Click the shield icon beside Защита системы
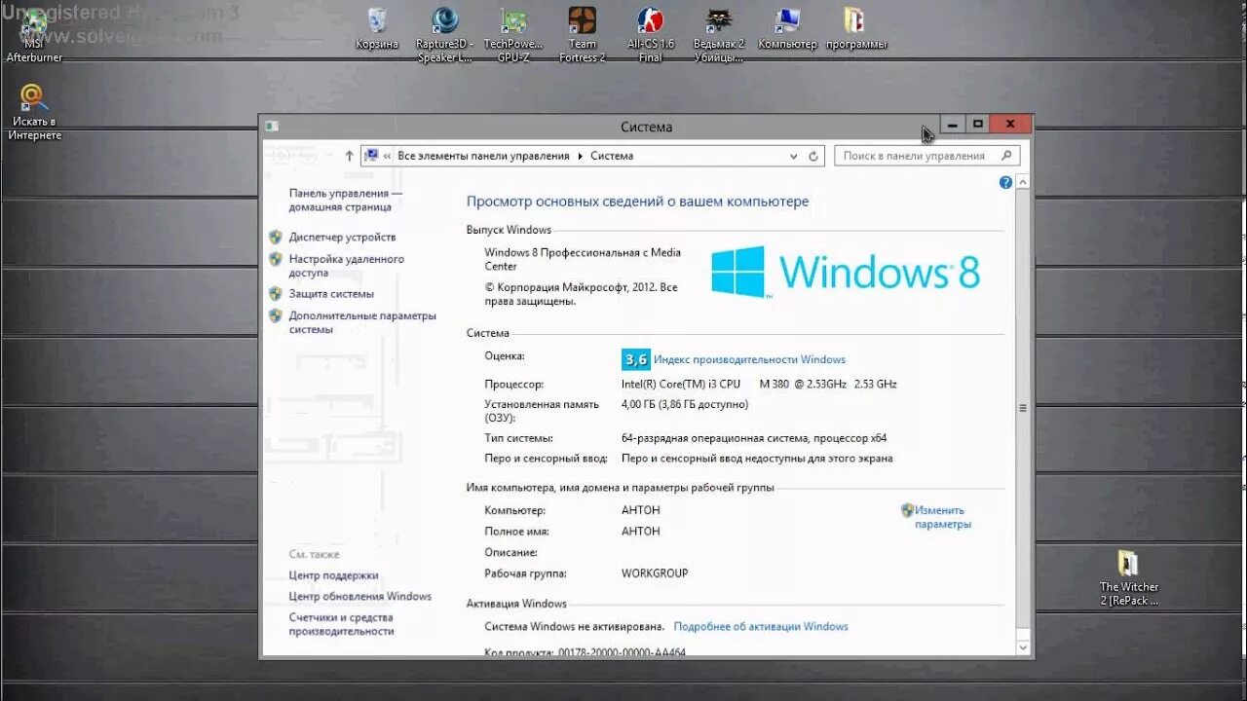 276,293
